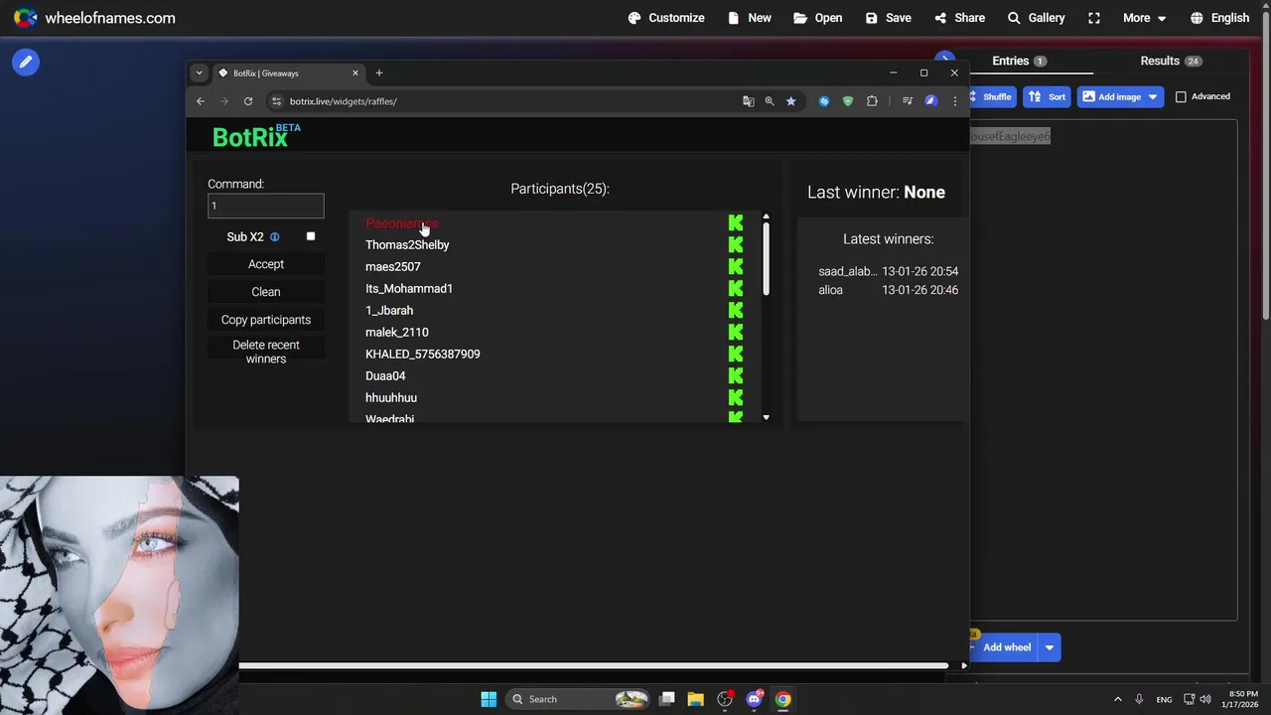This screenshot has height=715, width=1271.
Task: Click the blue pencil edit icon
Action: click(26, 62)
